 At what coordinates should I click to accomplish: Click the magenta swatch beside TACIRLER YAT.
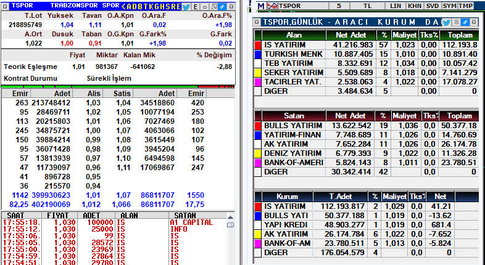click(x=258, y=82)
